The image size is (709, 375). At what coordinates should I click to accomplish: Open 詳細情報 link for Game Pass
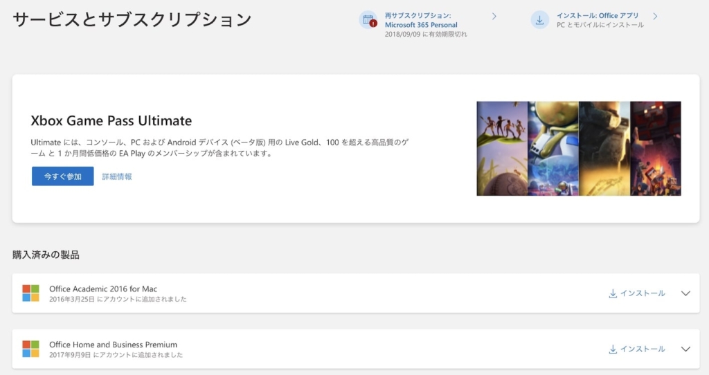pyautogui.click(x=117, y=176)
